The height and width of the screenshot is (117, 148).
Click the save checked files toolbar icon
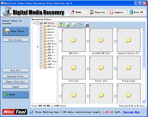coord(86,25)
